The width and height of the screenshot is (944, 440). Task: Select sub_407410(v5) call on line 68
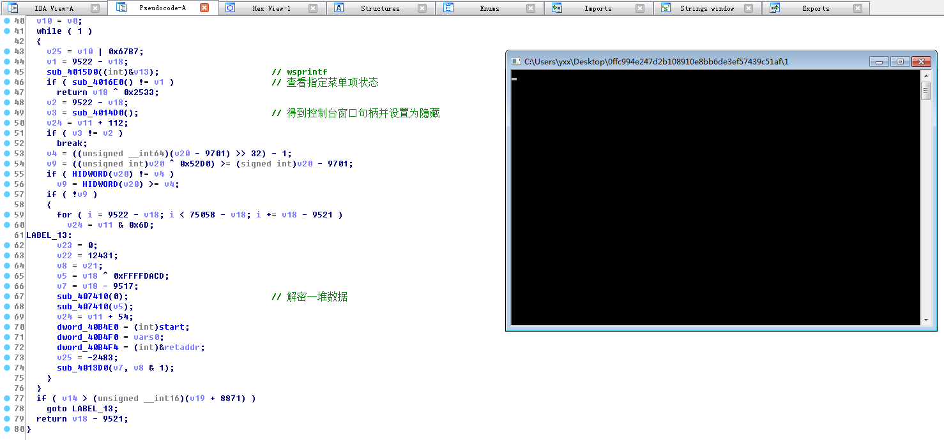point(95,306)
